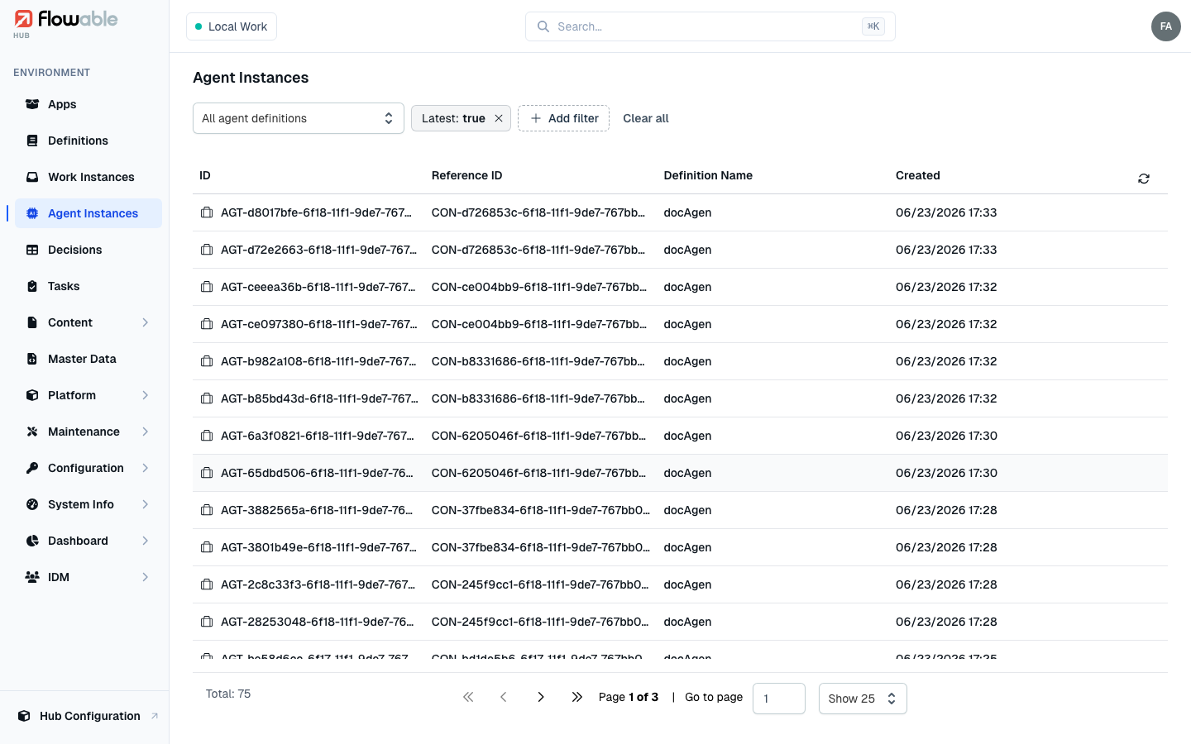Click the Add filter button
The height and width of the screenshot is (744, 1191).
point(563,118)
